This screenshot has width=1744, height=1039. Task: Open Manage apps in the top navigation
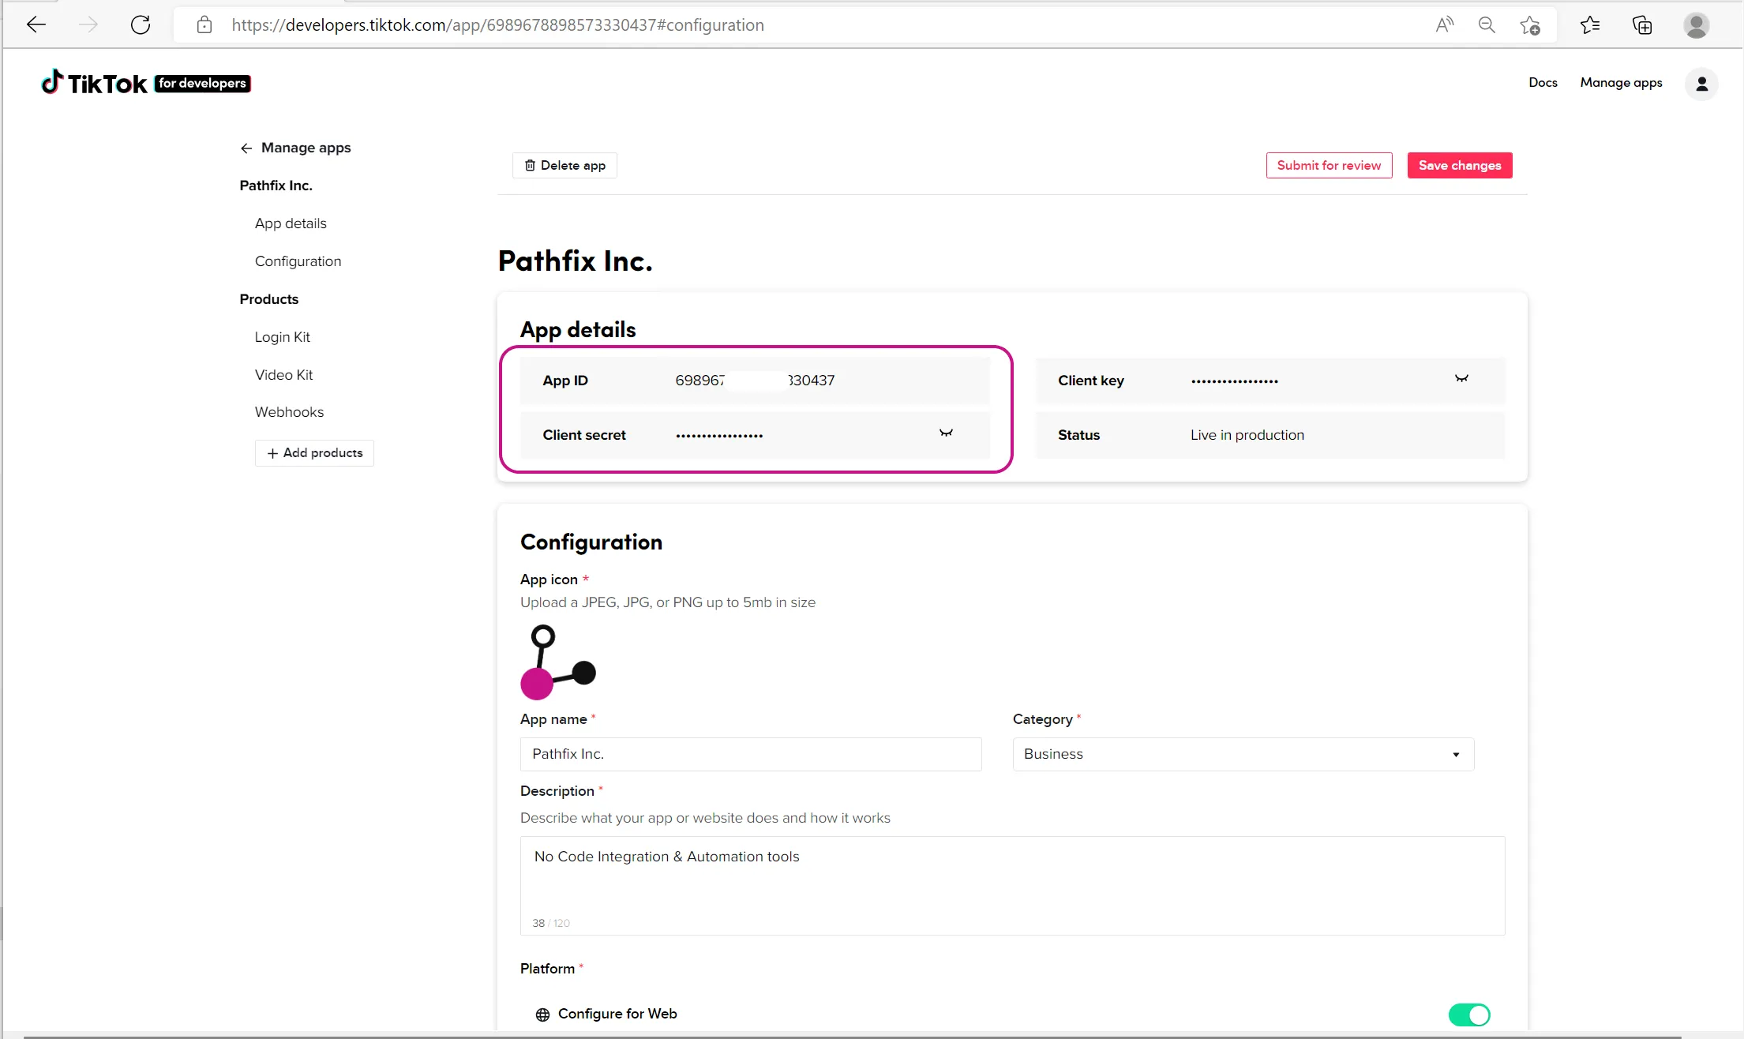pos(1621,82)
